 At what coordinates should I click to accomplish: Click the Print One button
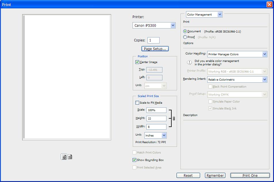(x=250, y=176)
